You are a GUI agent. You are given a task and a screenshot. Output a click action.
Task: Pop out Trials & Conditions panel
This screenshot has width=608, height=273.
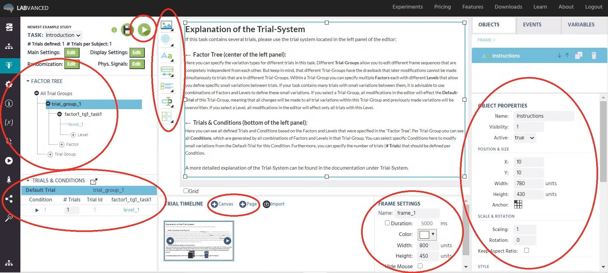pyautogui.click(x=94, y=181)
